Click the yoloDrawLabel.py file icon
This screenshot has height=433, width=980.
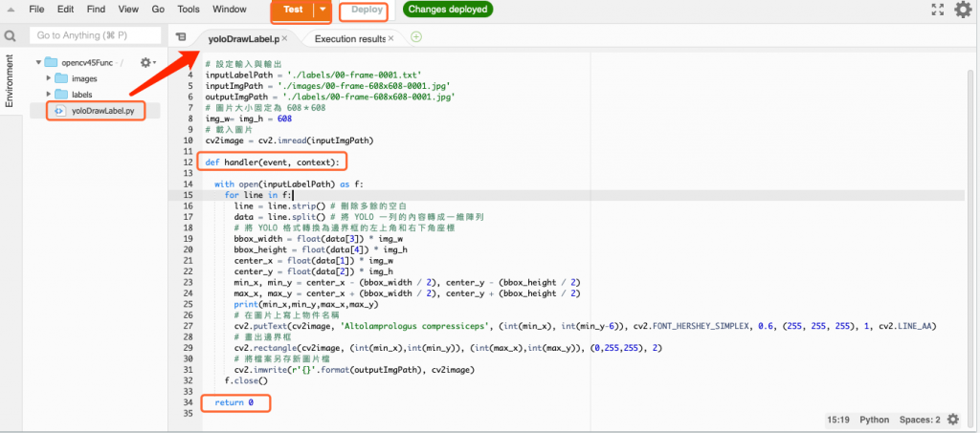(x=60, y=111)
